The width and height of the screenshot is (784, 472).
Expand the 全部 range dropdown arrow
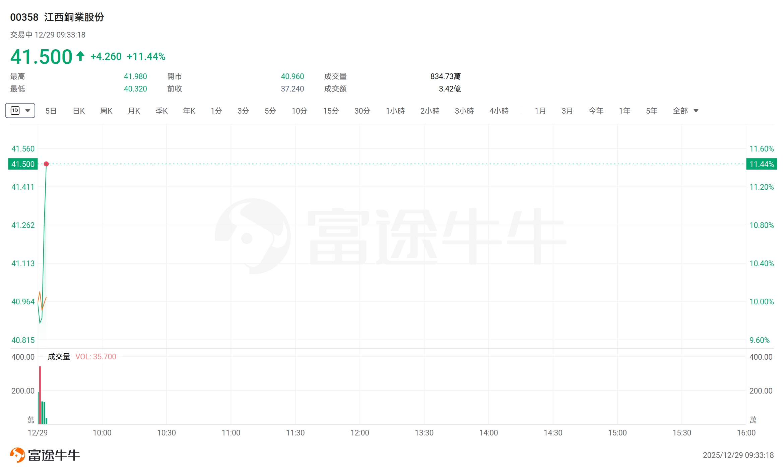pyautogui.click(x=696, y=111)
